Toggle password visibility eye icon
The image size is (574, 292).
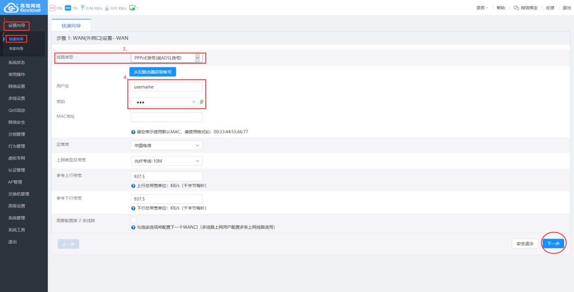click(194, 102)
